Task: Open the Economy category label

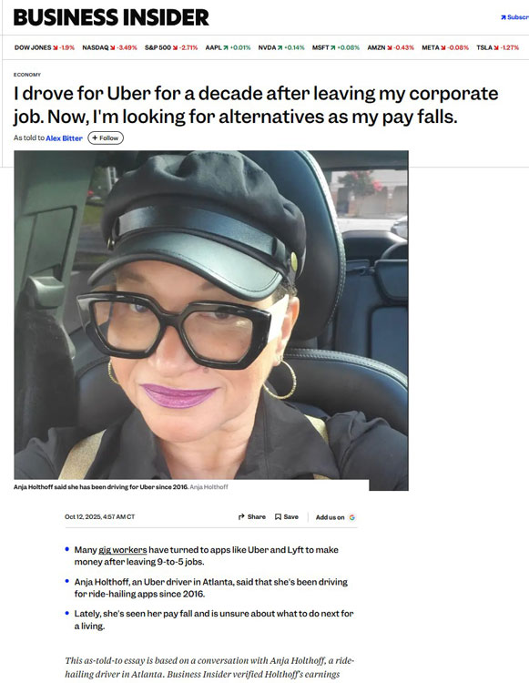Action: [27, 75]
